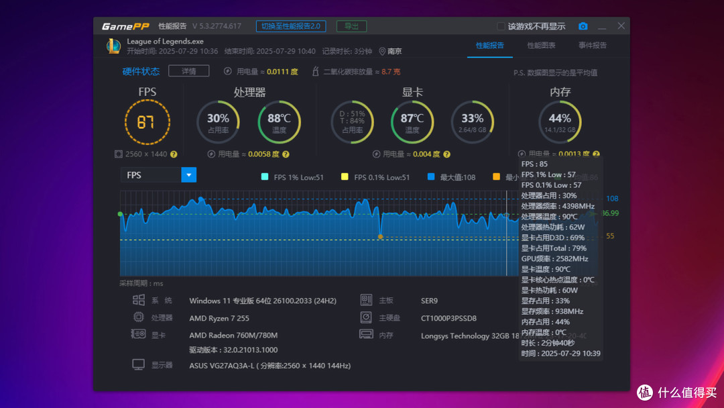Close the GamePP performance report window

(621, 26)
